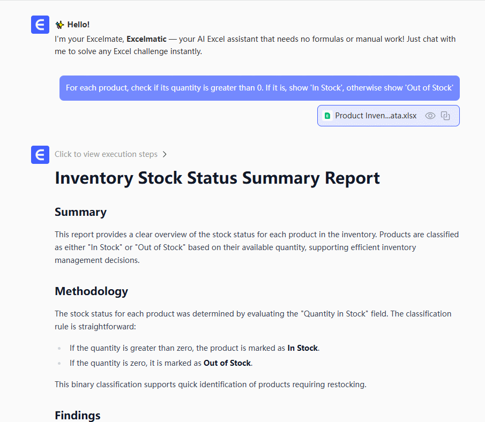This screenshot has height=422, width=485.
Task: Click the sentence about binary classification restocking
Action: pos(210,385)
